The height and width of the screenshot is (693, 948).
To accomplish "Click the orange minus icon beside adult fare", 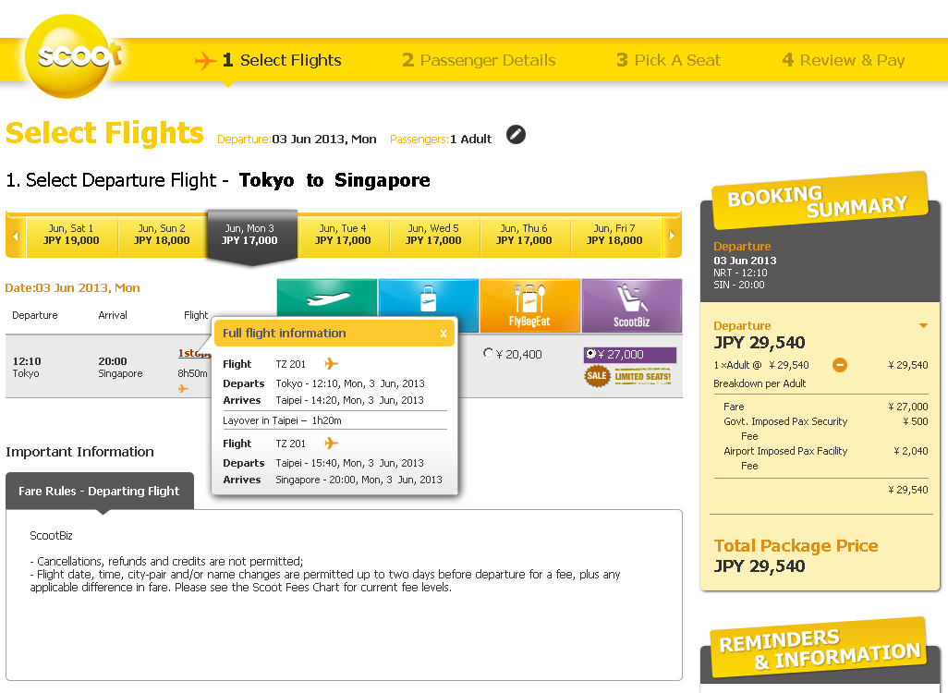I will point(839,365).
